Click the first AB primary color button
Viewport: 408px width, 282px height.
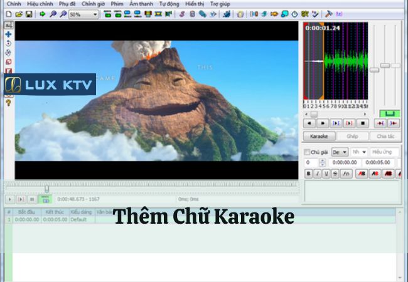(x=362, y=174)
